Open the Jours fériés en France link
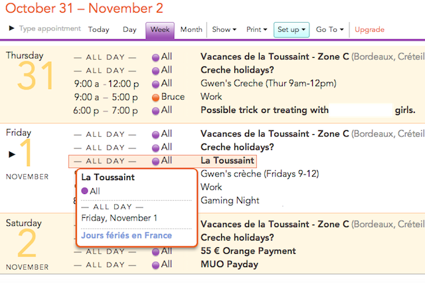 (126, 235)
